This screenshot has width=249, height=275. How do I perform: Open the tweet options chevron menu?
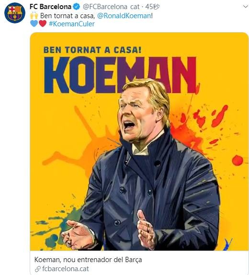246,7
